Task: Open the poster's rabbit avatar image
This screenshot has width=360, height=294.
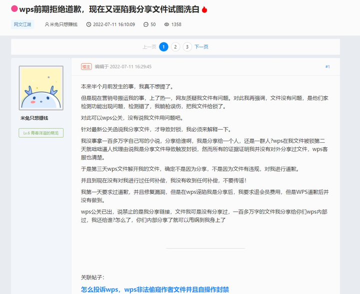Action: pos(41,88)
